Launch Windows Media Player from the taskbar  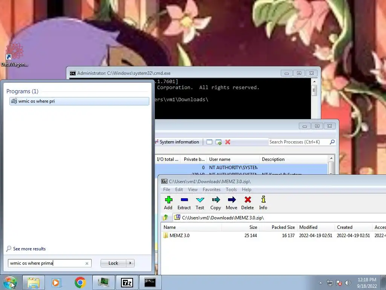57,282
